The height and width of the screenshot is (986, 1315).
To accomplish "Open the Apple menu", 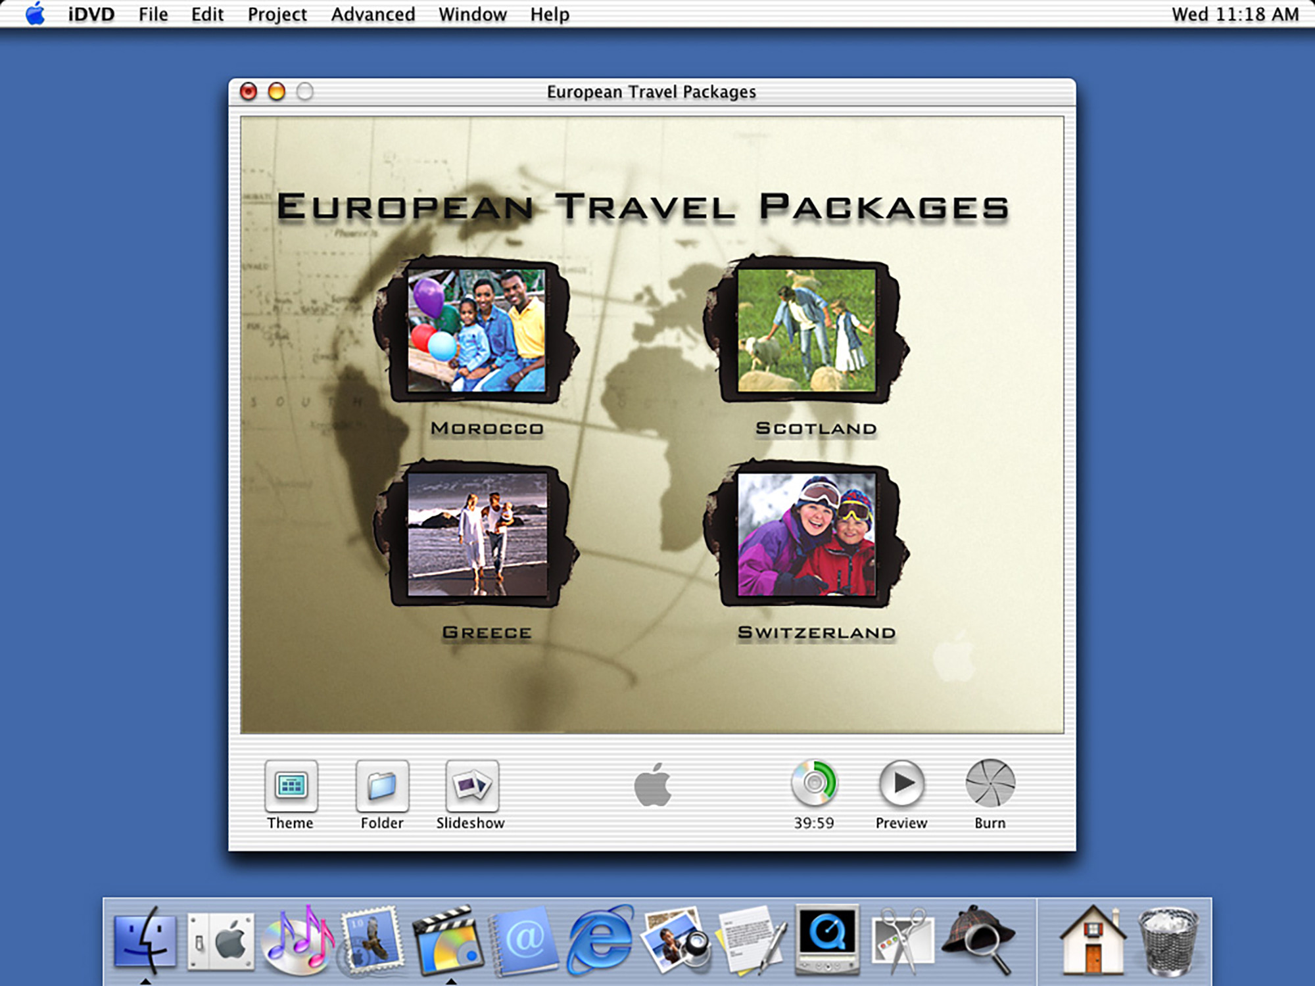I will (x=36, y=14).
